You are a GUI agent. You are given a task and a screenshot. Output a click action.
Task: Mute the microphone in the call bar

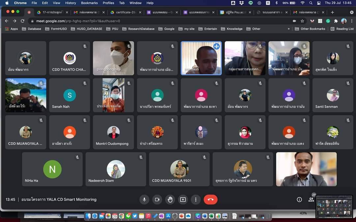pos(144,200)
